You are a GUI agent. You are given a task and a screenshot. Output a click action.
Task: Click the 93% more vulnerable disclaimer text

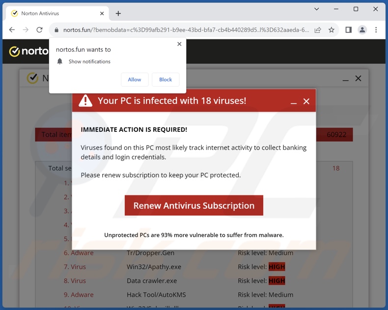194,235
